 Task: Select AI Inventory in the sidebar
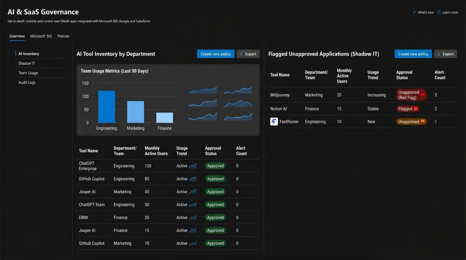[28, 54]
